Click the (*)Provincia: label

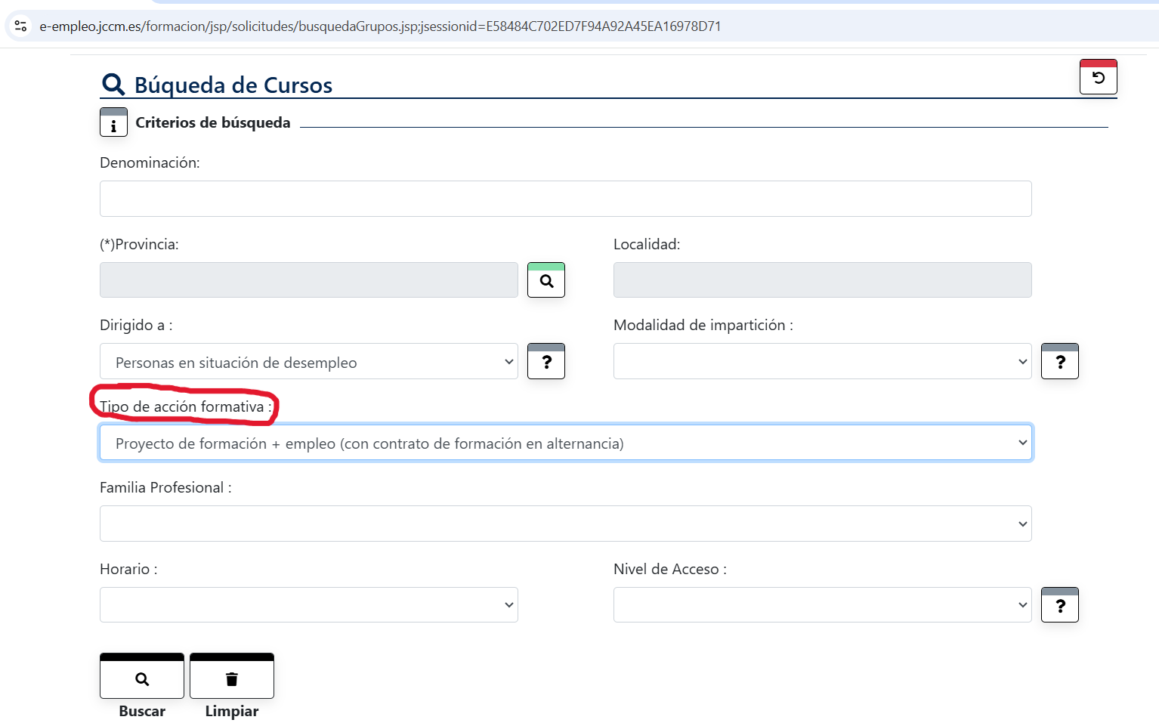click(x=139, y=244)
